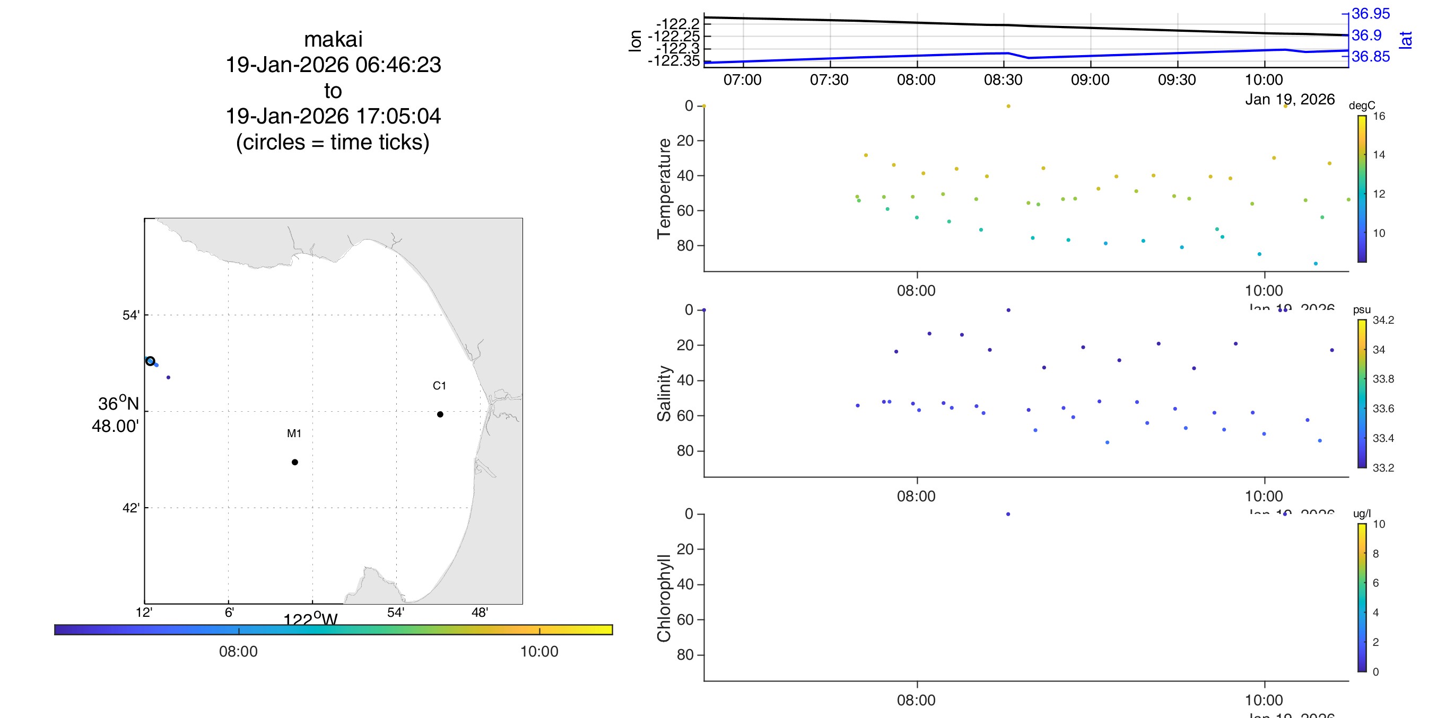The image size is (1437, 718).
Task: Click the C1 station marker dot
Action: coord(440,414)
